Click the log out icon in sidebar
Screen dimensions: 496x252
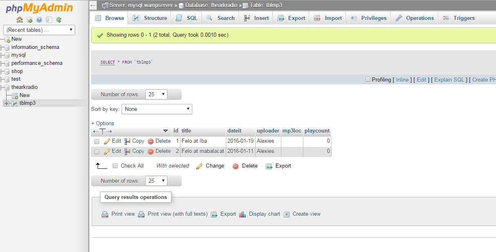30,20
